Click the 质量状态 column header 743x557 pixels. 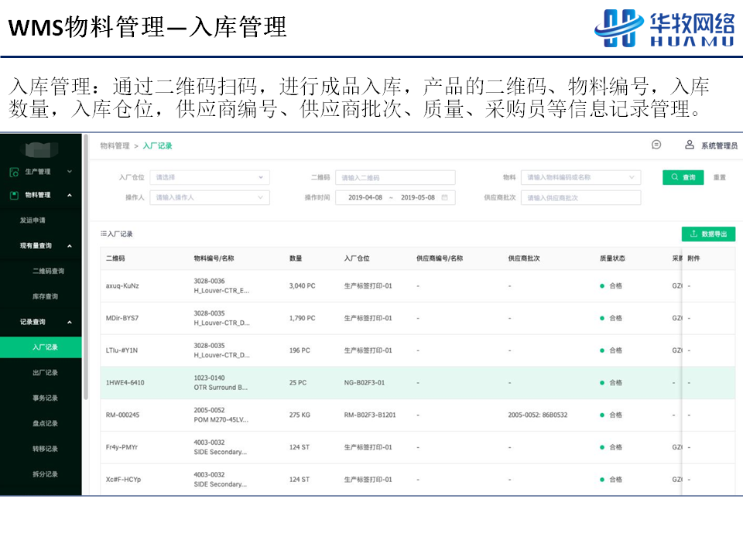(612, 258)
